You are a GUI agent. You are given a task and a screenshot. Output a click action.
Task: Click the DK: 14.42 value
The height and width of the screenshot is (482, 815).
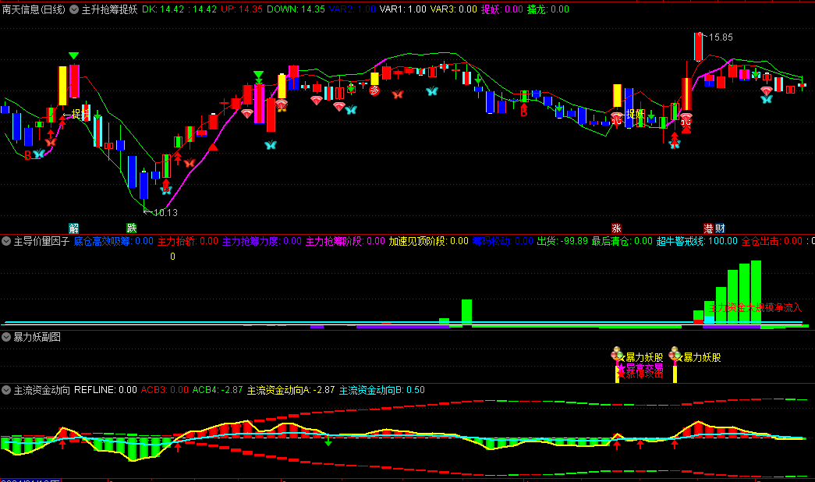point(163,9)
